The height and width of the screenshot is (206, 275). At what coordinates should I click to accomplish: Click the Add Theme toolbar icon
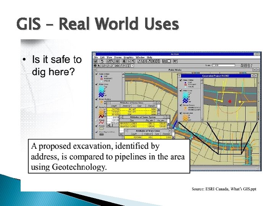coord(102,61)
